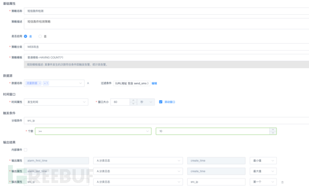Select 是 radio for 是否启用
The height and width of the screenshot is (187, 309).
26,36
